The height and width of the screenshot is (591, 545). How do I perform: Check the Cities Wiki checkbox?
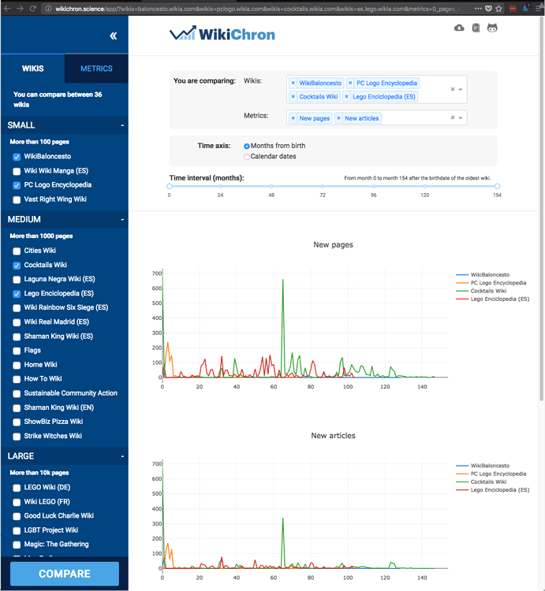(17, 251)
